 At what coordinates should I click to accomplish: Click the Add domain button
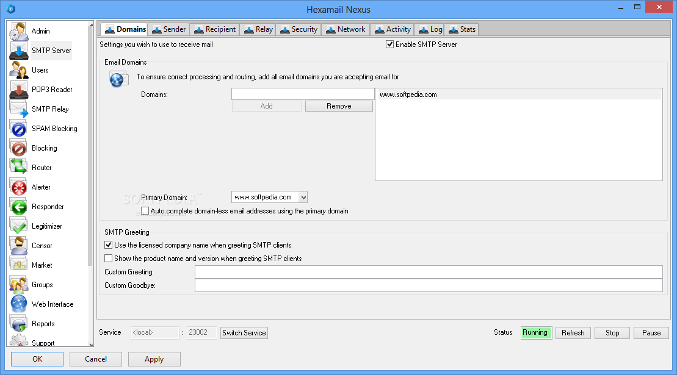266,106
